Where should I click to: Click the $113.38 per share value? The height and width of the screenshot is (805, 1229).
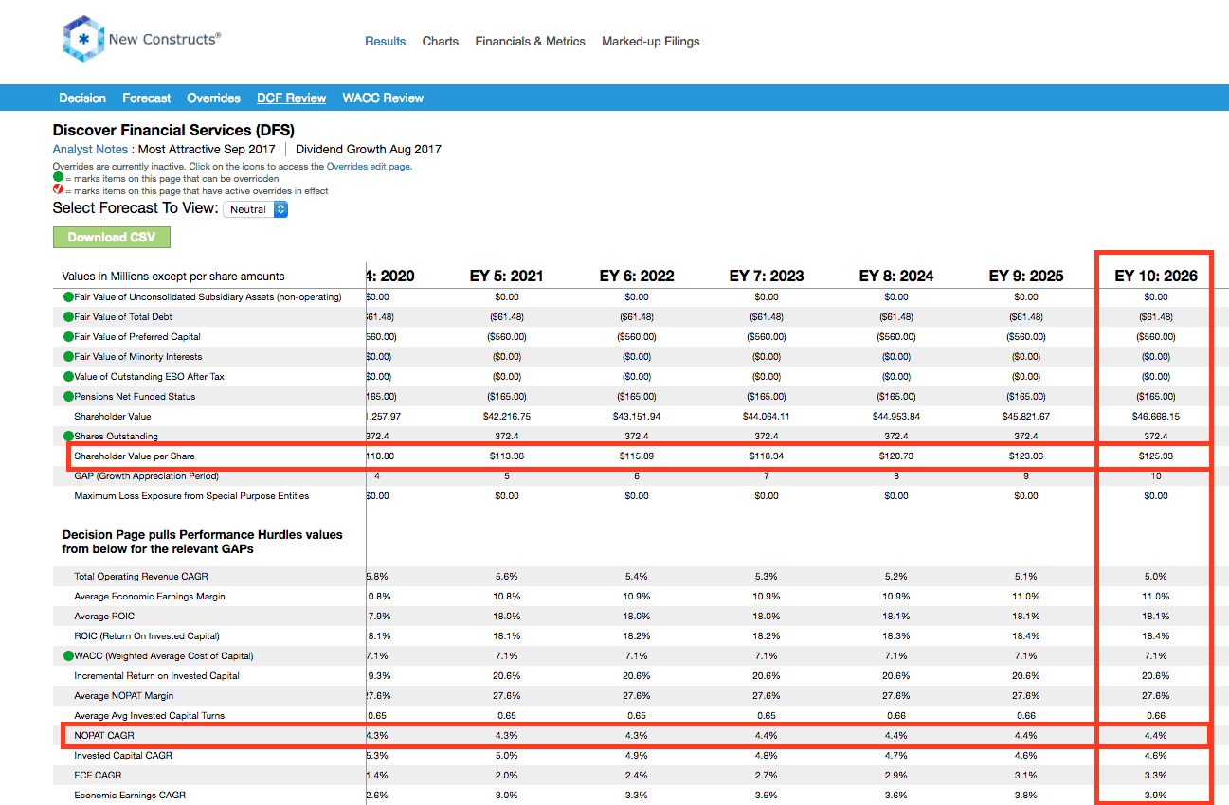(x=507, y=456)
